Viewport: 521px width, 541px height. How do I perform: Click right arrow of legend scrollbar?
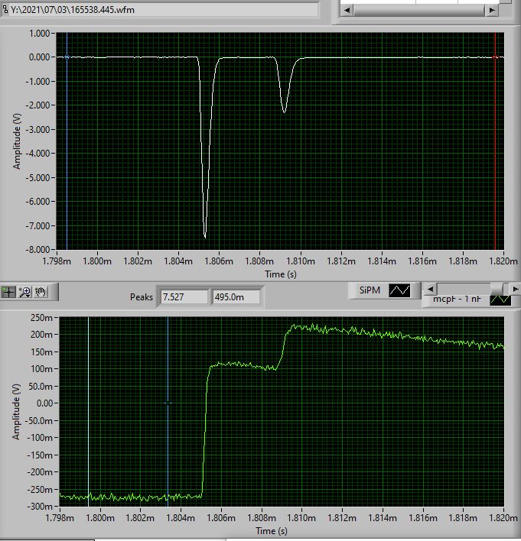515,289
